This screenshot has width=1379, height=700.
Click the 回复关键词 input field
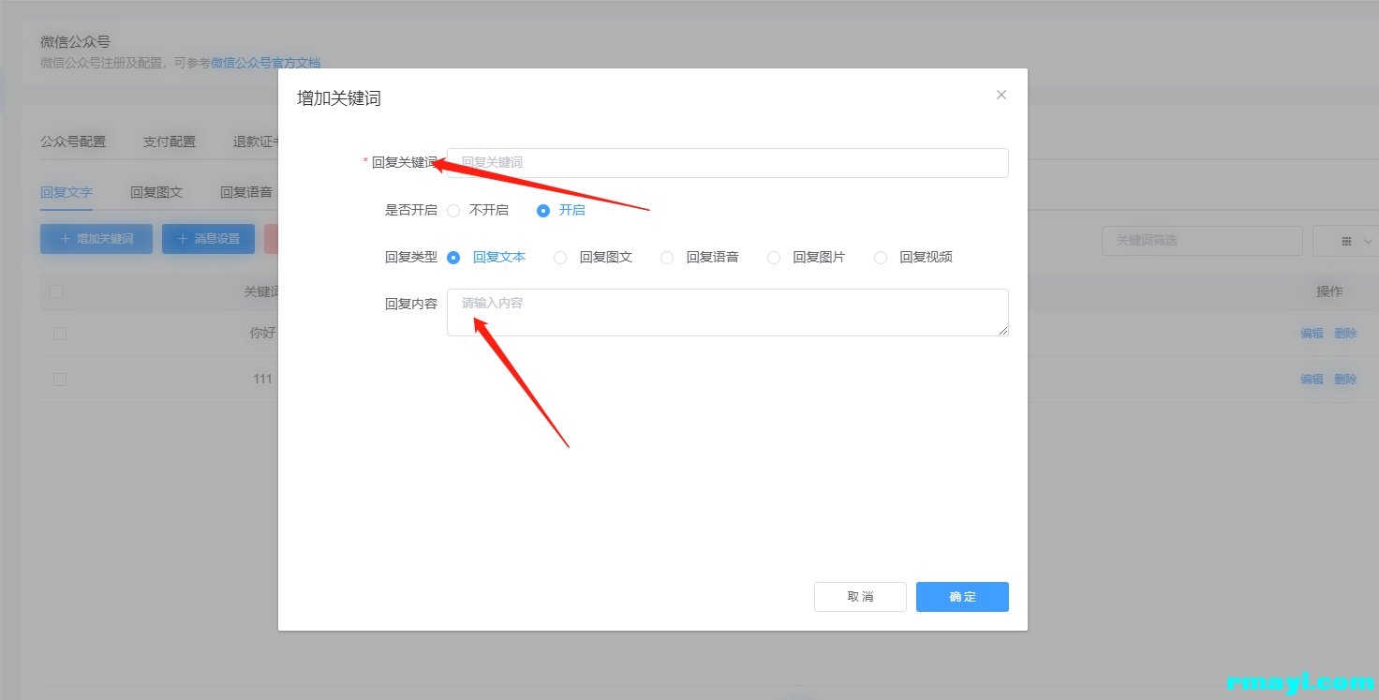(x=727, y=162)
